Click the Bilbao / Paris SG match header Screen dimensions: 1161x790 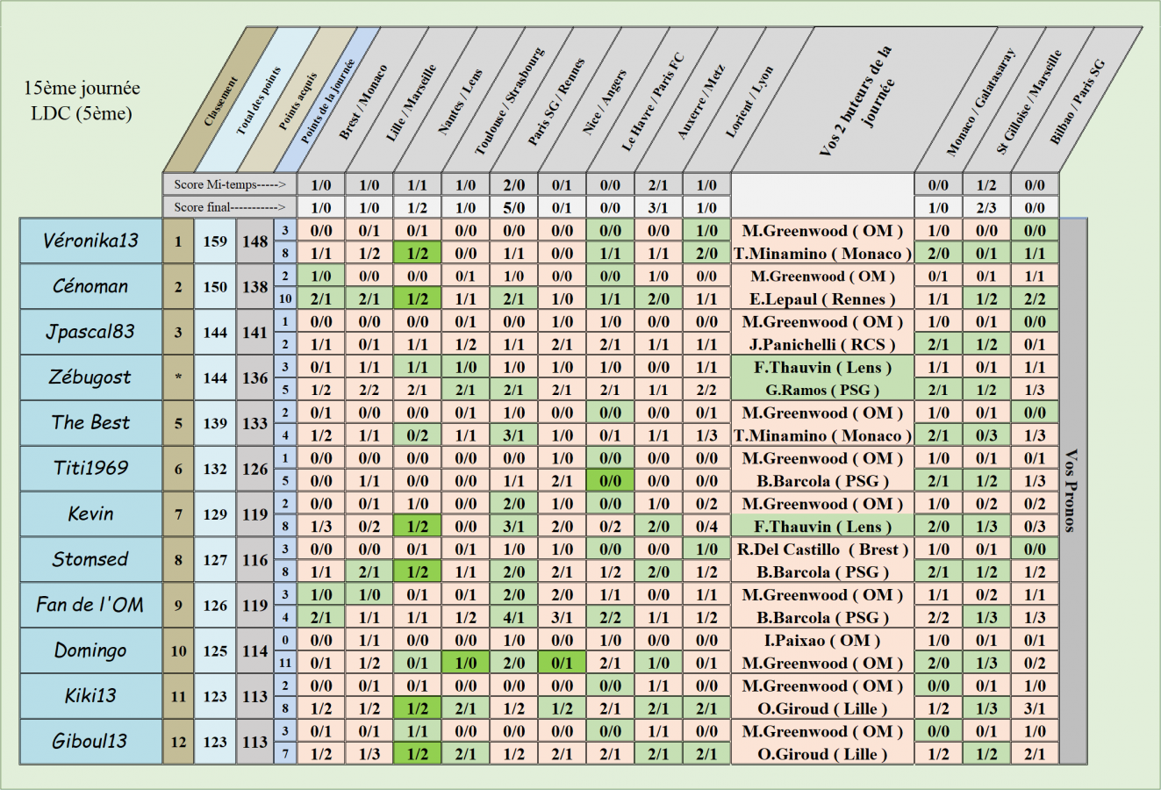click(1076, 103)
